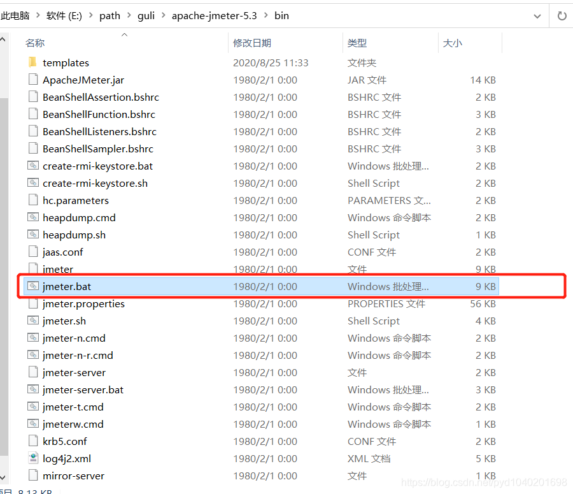573x494 pixels.
Task: Sort by the 类型 column header
Action: [x=357, y=43]
